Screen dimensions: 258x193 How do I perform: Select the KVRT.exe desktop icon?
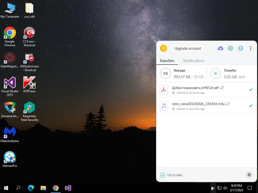click(29, 85)
